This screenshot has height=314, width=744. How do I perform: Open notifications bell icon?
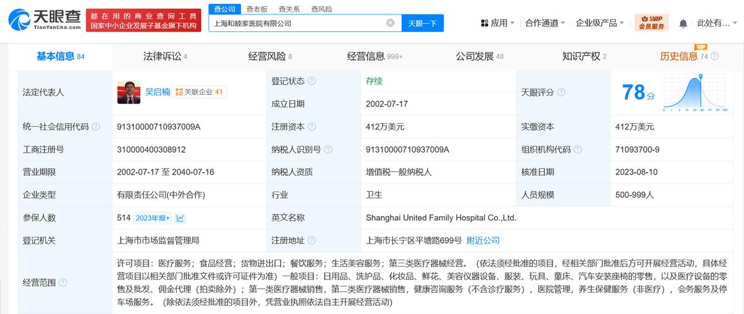coord(683,23)
